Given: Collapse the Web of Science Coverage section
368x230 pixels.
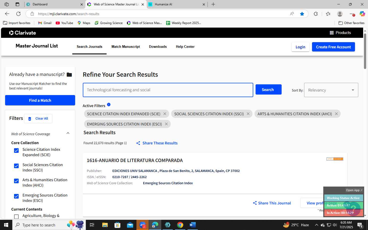Looking at the screenshot, I should tap(68, 133).
